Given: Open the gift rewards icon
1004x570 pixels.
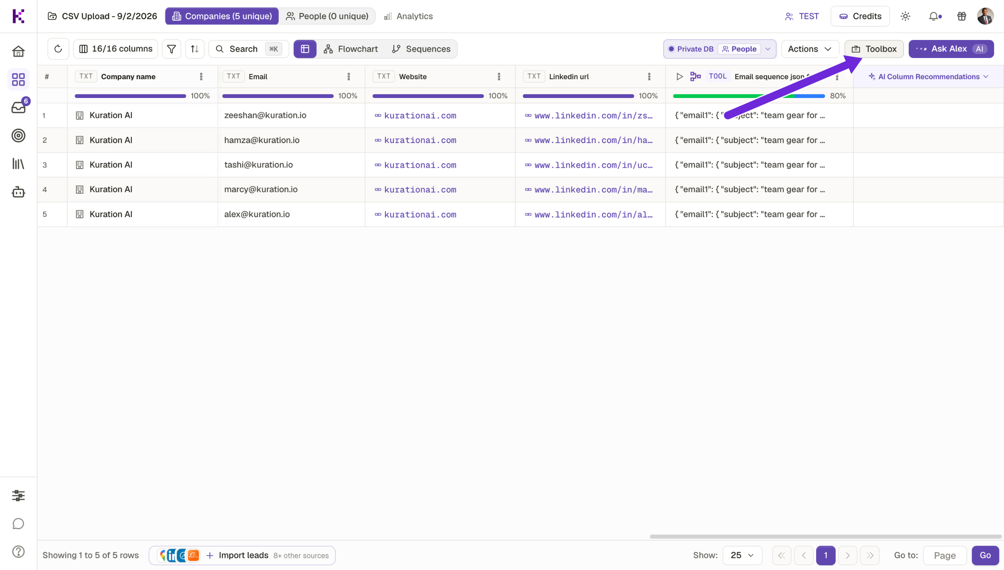Looking at the screenshot, I should (x=962, y=16).
